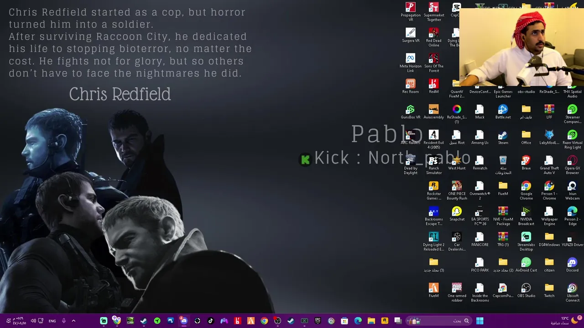Click the taskbar search box
Image resolution: width=584 pixels, height=328 pixels.
pos(439,321)
